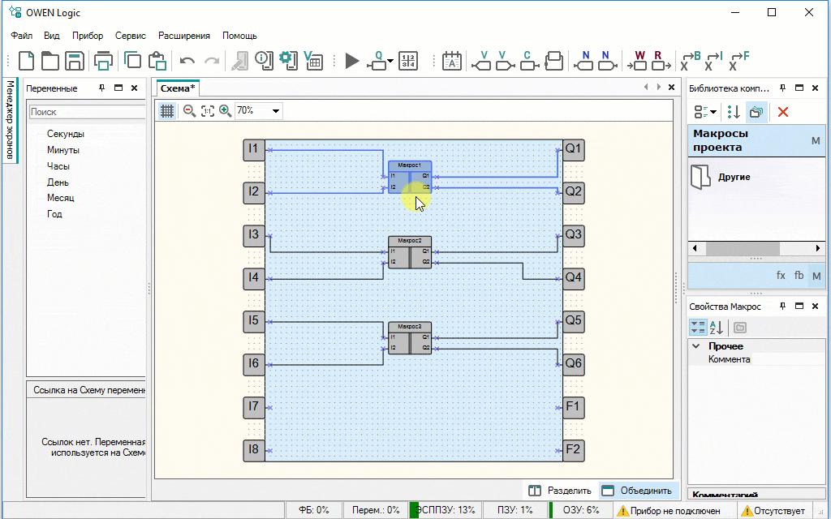Switch to the Схема* tab
The height and width of the screenshot is (519, 831).
pos(178,88)
